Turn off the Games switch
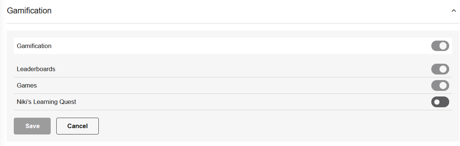 [440, 85]
